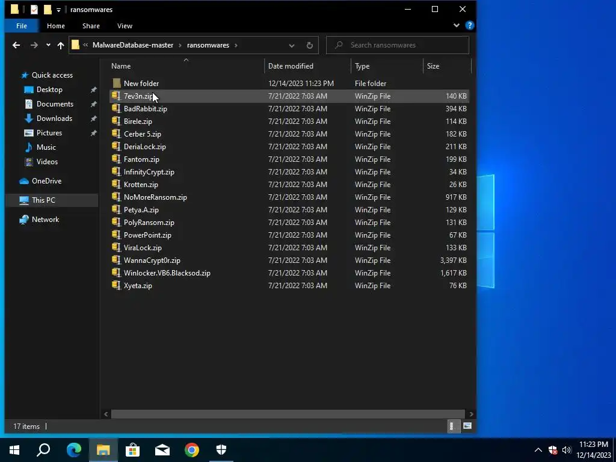Screen dimensions: 616x462
Task: Open the Windows Start menu
Action: (14, 450)
